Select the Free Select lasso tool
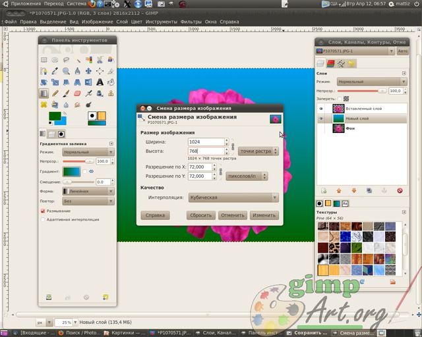This screenshot has width=422, height=337. click(66, 60)
